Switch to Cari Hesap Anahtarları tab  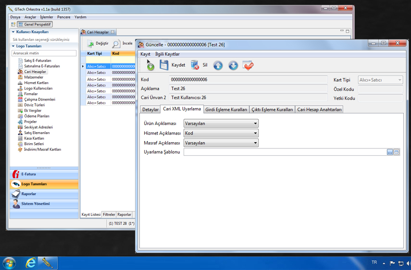coord(319,110)
